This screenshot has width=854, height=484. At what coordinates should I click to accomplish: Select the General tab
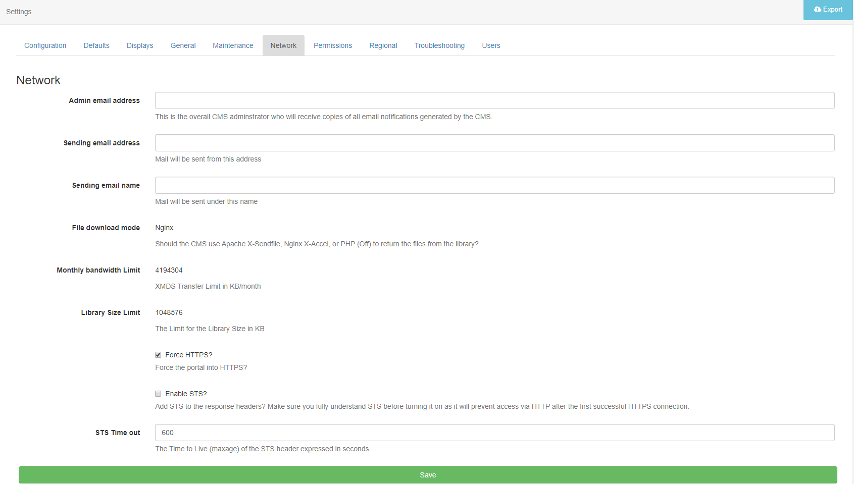pyautogui.click(x=183, y=45)
